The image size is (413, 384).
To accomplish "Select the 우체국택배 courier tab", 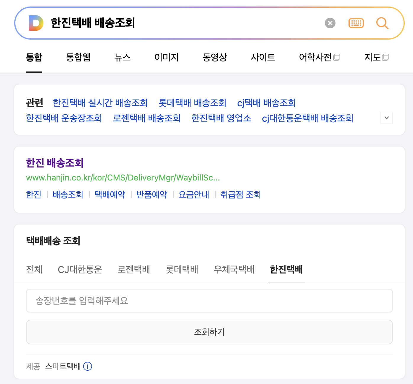I will [234, 269].
